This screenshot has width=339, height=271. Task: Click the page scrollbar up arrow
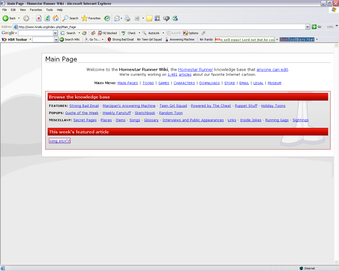[336, 45]
